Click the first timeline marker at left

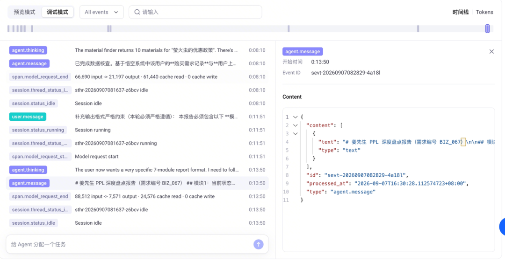(x=8, y=28)
